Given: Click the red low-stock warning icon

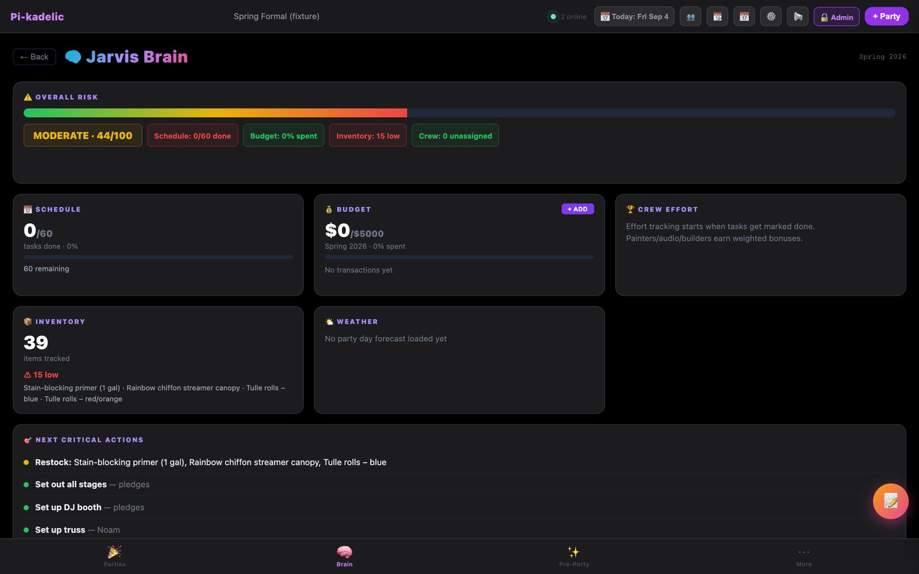Looking at the screenshot, I should click(27, 375).
